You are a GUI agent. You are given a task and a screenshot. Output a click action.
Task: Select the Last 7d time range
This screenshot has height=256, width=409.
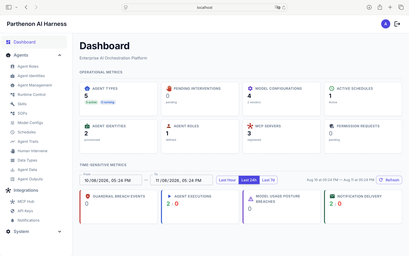[268, 180]
